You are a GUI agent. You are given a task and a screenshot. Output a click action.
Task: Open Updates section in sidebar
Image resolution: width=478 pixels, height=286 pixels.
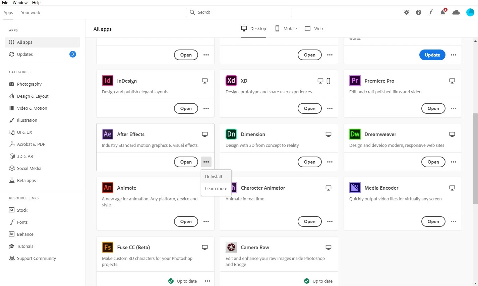42,54
